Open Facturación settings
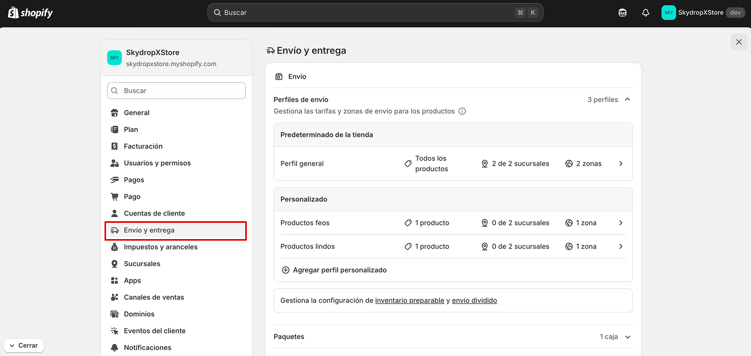Viewport: 751px width, 356px height. [x=176, y=146]
